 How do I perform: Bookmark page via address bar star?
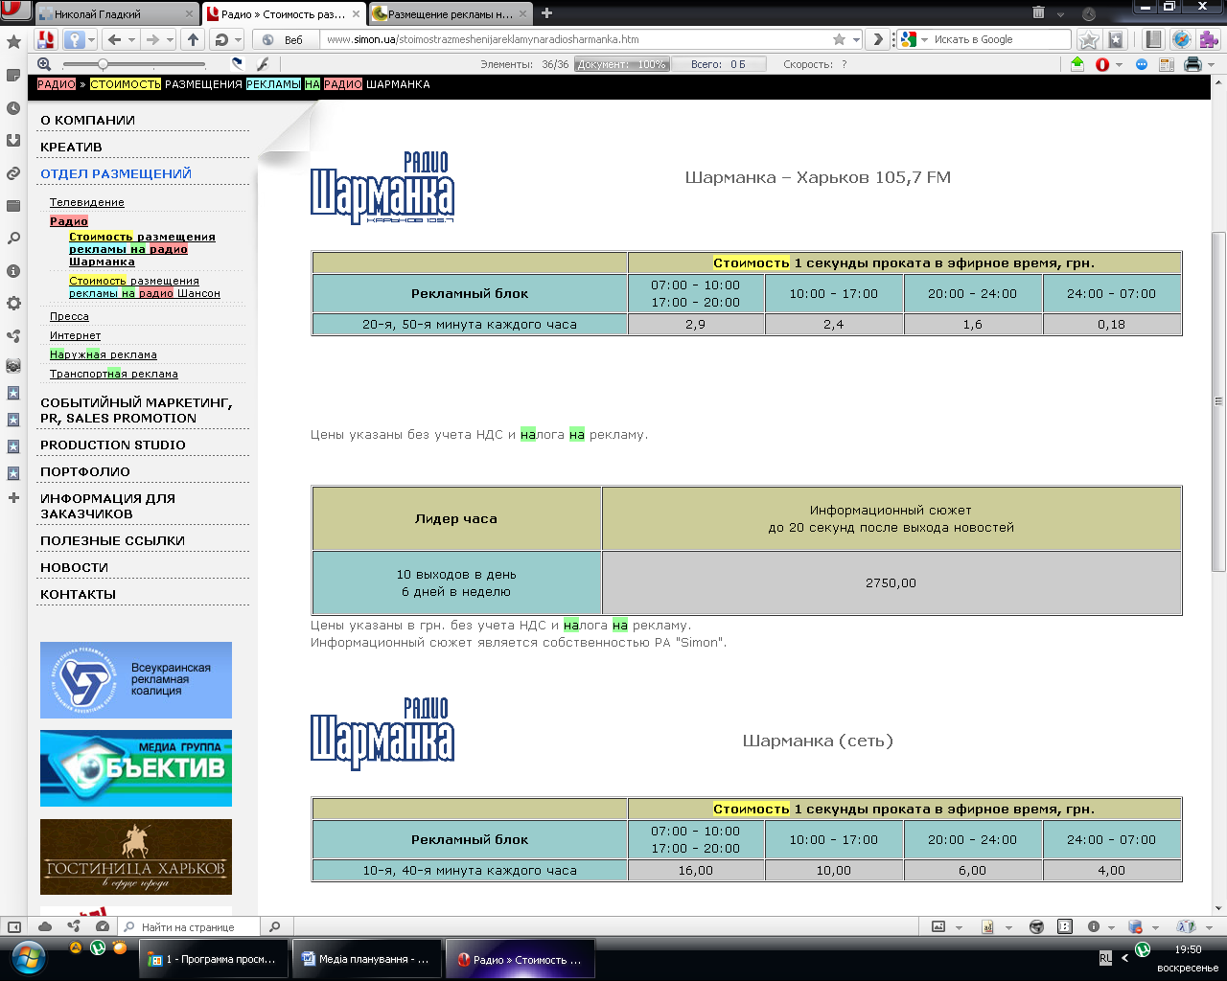[x=839, y=39]
